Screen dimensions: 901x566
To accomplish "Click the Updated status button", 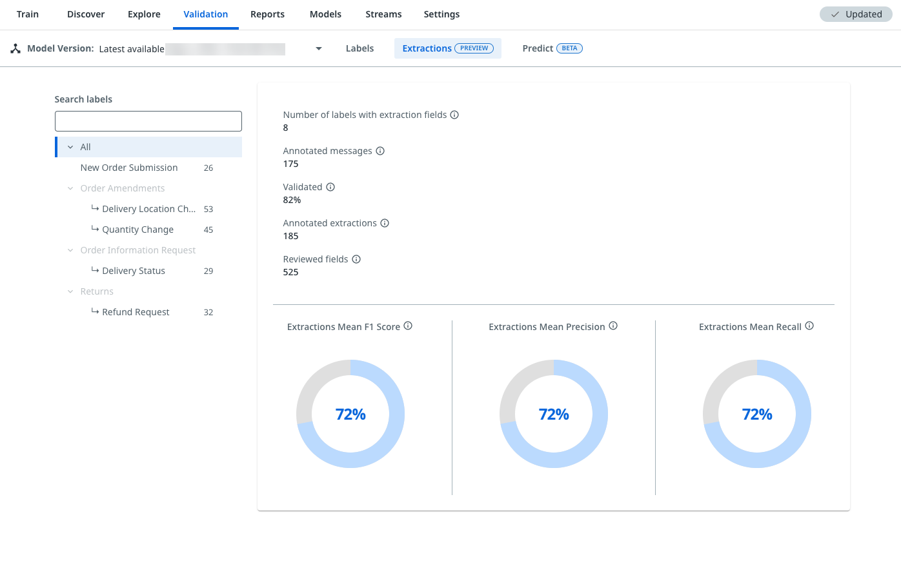I will [856, 14].
